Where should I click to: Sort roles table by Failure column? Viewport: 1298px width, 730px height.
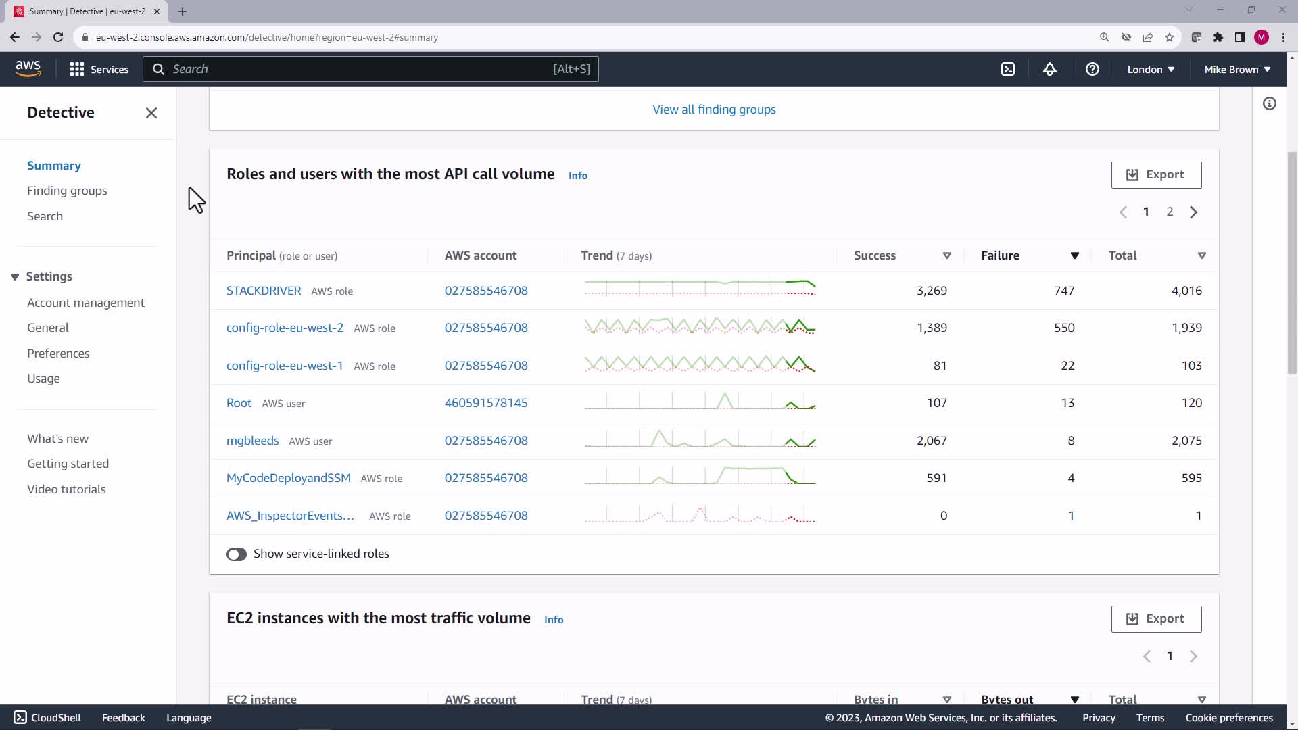[1074, 255]
